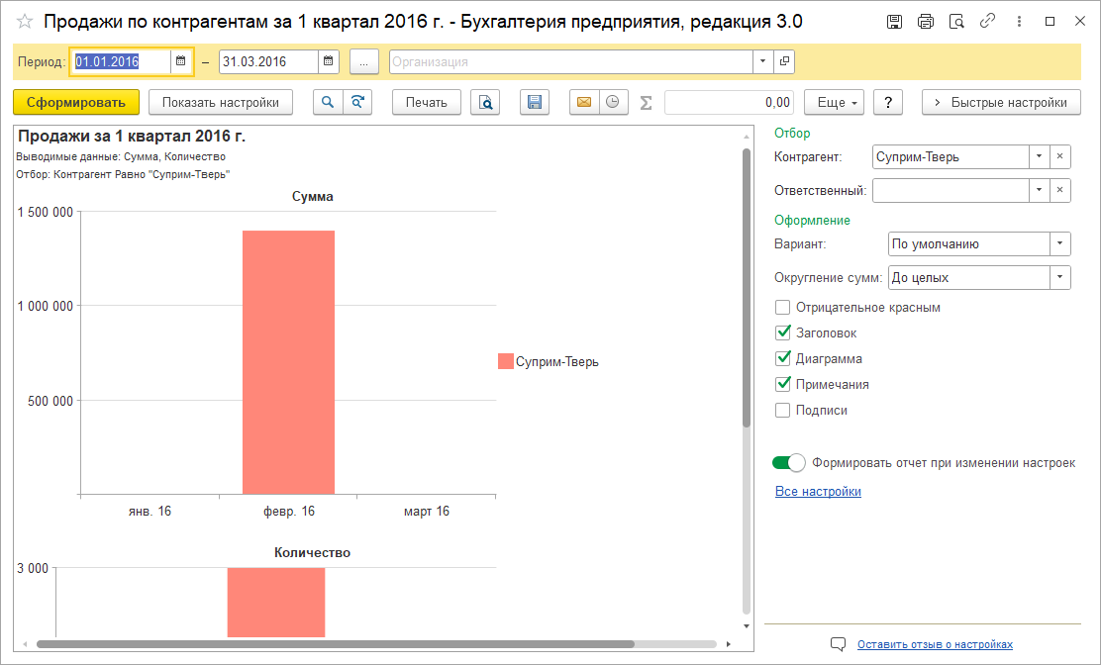Click the scroll up arrow of report

(x=747, y=137)
